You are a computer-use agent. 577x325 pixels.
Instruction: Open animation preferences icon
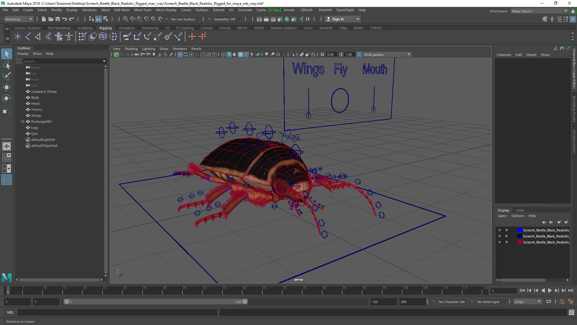[571, 302]
